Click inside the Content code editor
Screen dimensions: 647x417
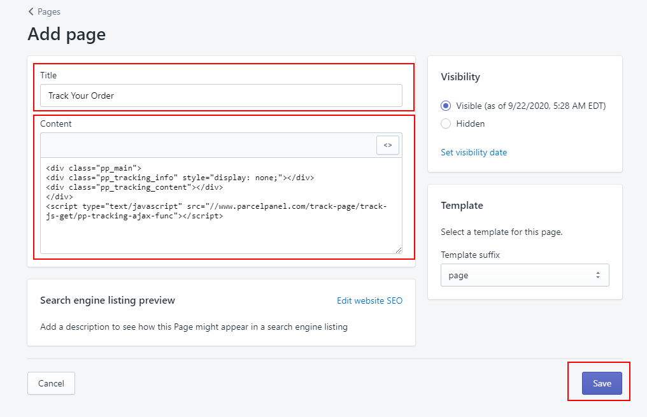221,206
